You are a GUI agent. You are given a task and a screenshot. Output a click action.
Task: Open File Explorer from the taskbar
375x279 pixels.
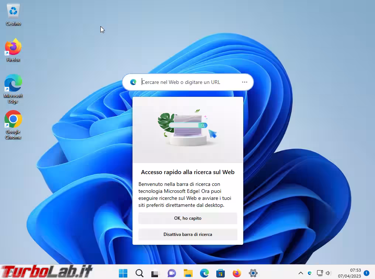(x=188, y=273)
